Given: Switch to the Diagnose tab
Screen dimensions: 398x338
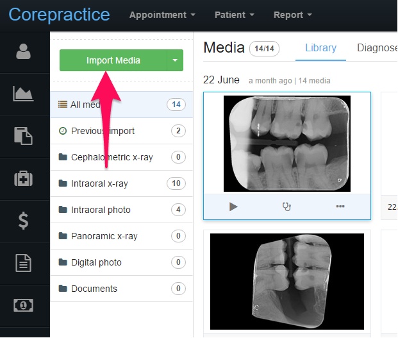Looking at the screenshot, I should click(x=377, y=48).
